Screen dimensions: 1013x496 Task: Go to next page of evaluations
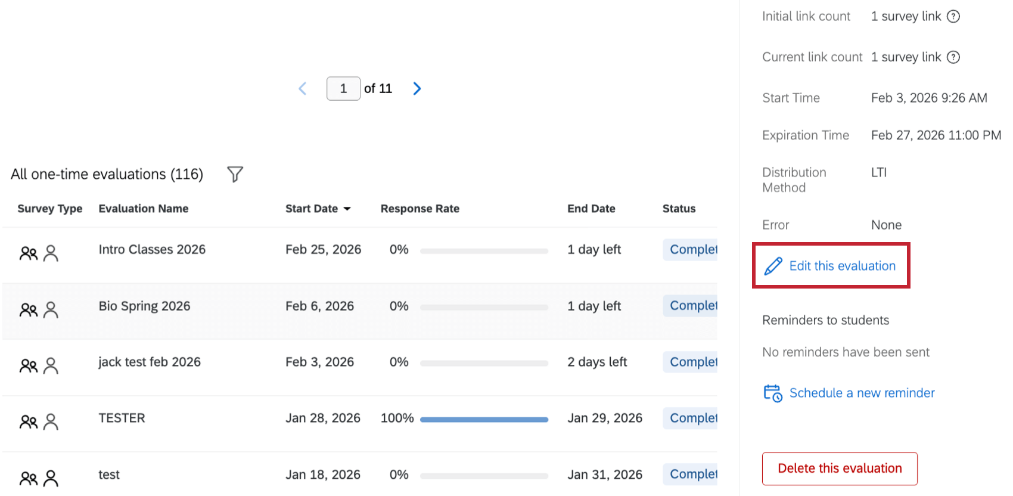click(x=417, y=89)
